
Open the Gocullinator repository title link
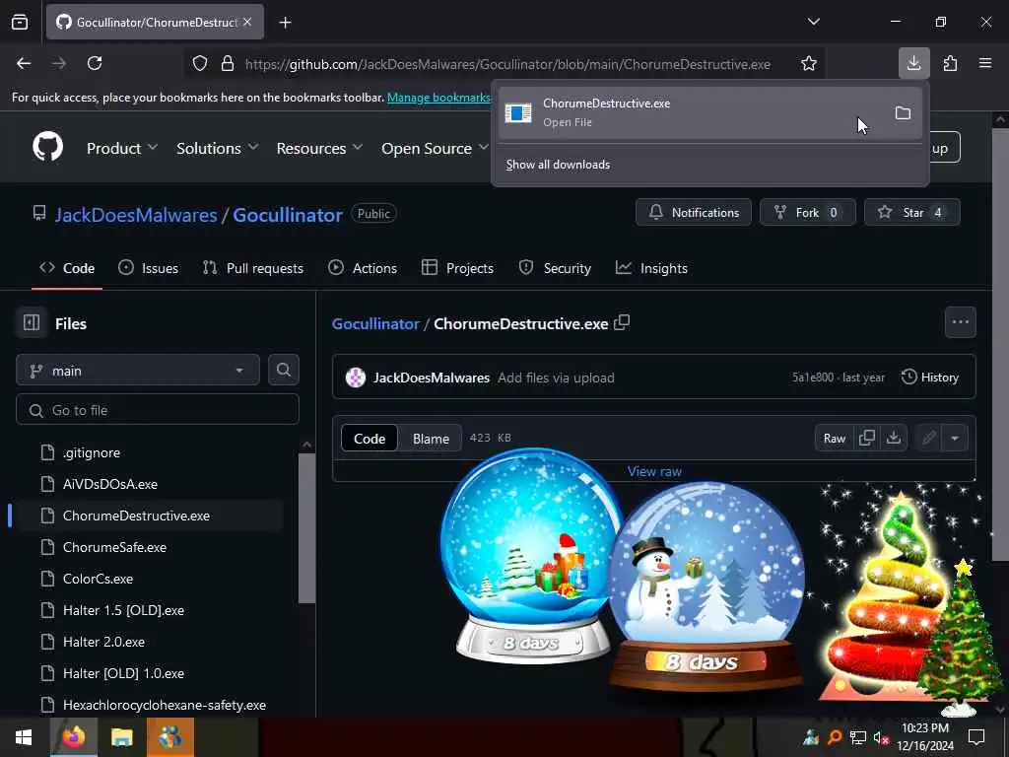(288, 214)
